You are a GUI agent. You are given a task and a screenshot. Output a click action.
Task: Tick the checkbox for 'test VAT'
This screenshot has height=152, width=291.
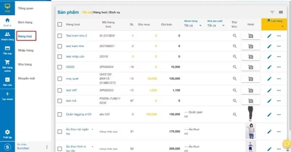click(x=60, y=90)
